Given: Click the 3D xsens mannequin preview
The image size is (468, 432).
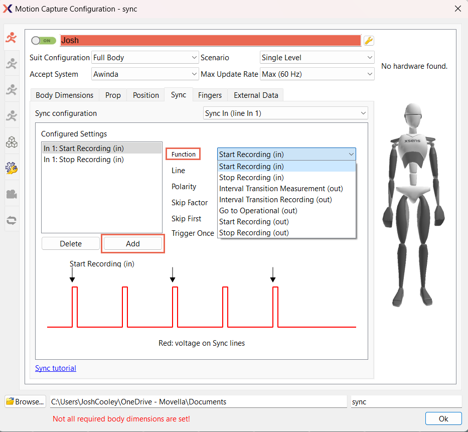Looking at the screenshot, I should [413, 205].
